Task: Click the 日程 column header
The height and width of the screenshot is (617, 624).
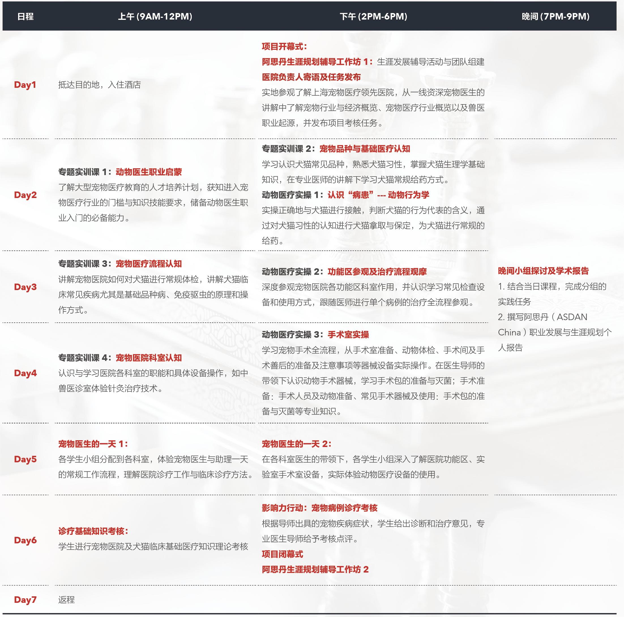Action: 25,16
